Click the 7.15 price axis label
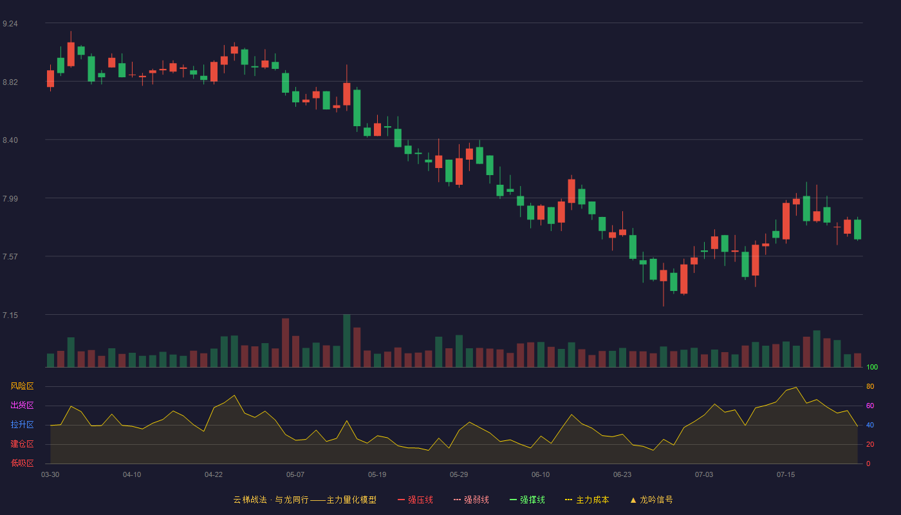Screen dimensions: 901x515 [x=10, y=315]
